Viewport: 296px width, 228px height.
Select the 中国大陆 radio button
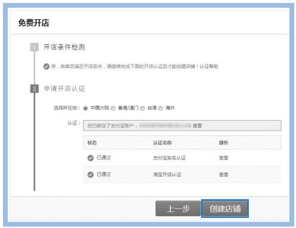[85, 109]
